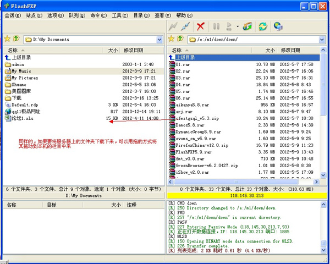Open the dropdown arrow next to the play icon
Screen dimensions: 330x264
point(238,26)
